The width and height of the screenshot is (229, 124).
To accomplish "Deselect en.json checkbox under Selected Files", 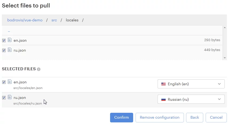I will [x=4, y=82].
